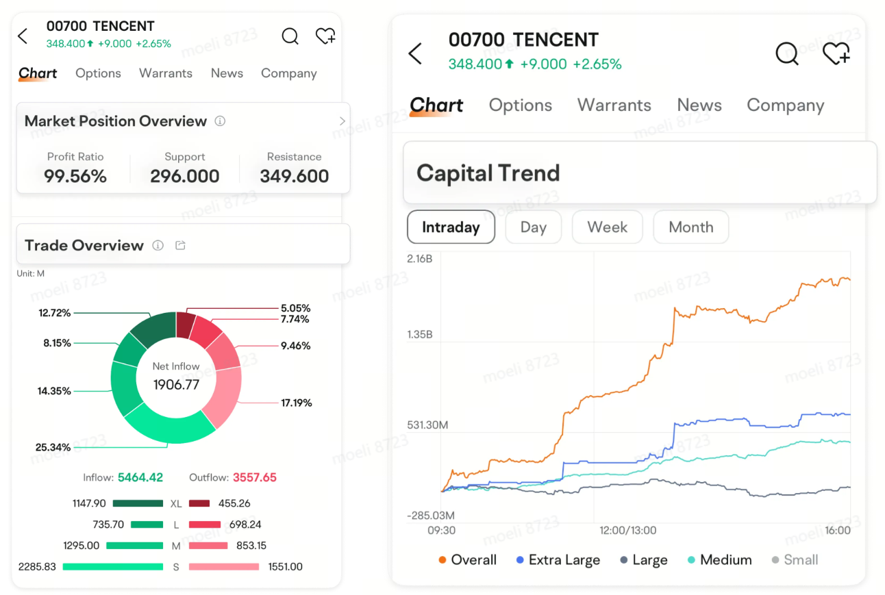Viewport: 885px width, 595px height.
Task: Click the S outflow bar labeled 1551.00
Action: coord(224,566)
